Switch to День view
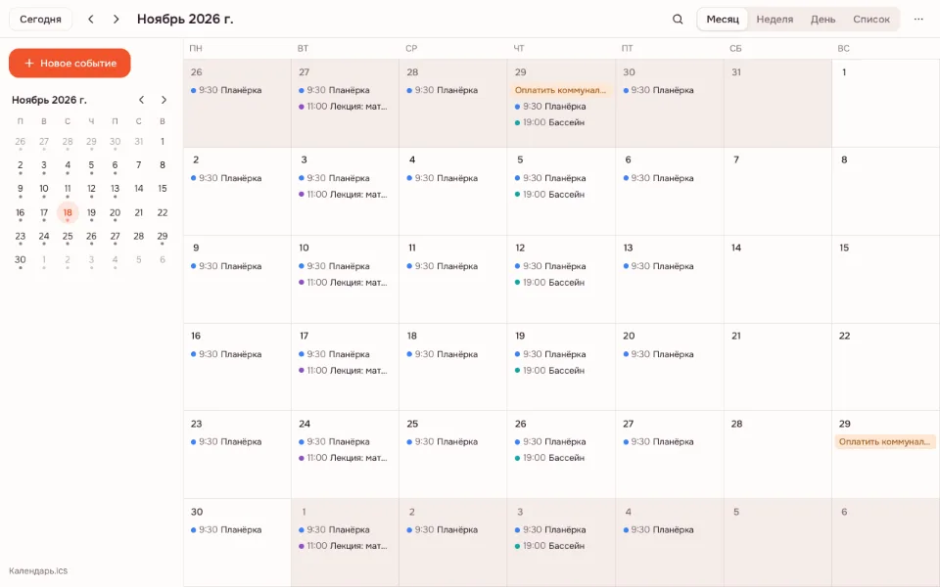This screenshot has width=940, height=587. click(x=823, y=20)
